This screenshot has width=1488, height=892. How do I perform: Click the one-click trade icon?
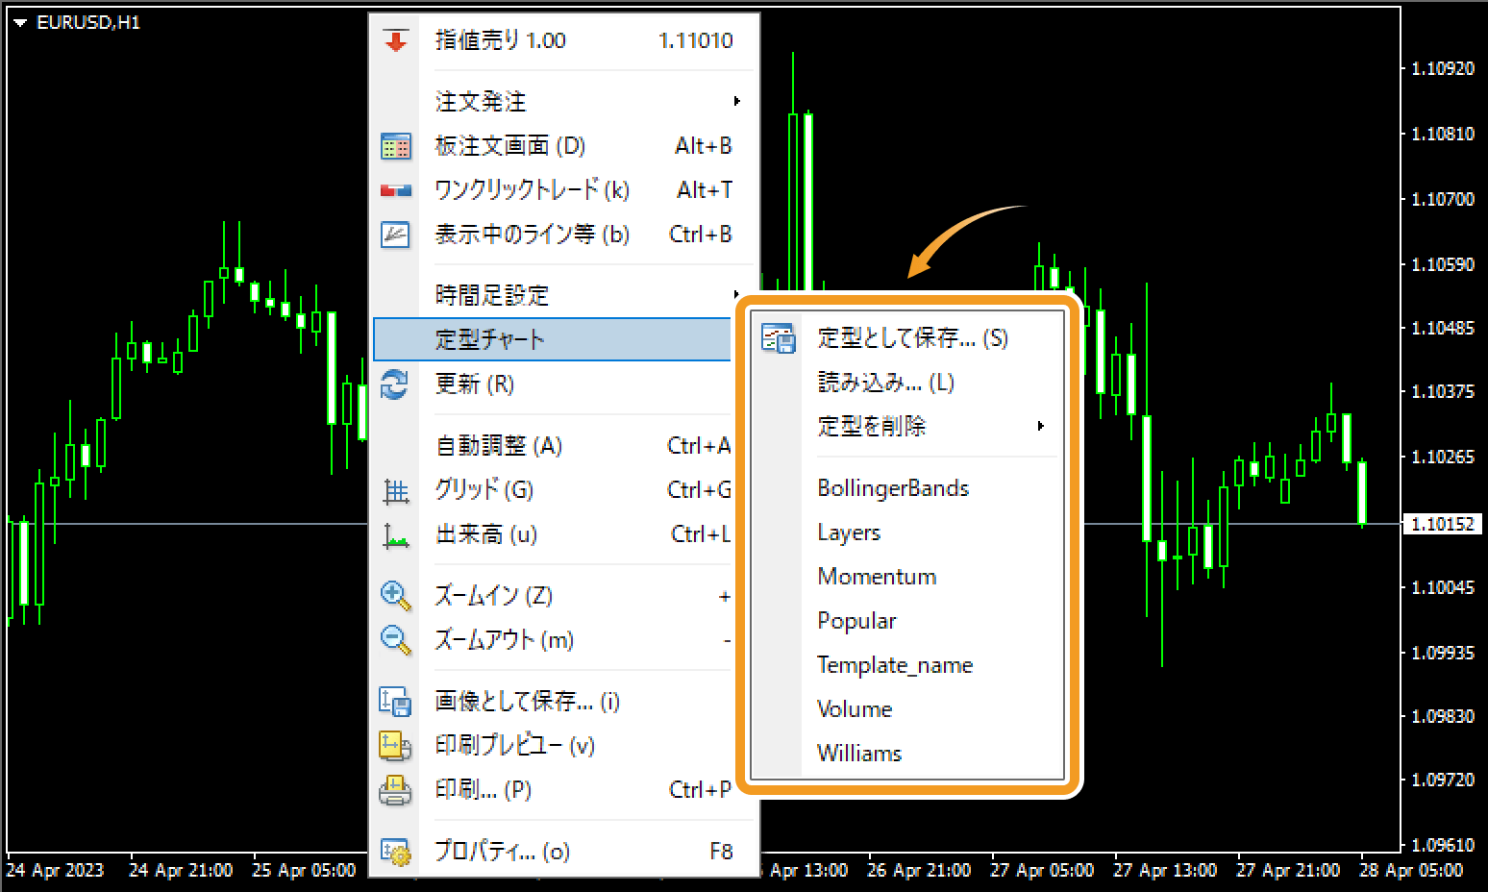click(x=395, y=190)
